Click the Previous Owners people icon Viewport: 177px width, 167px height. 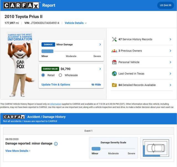tap(114, 51)
